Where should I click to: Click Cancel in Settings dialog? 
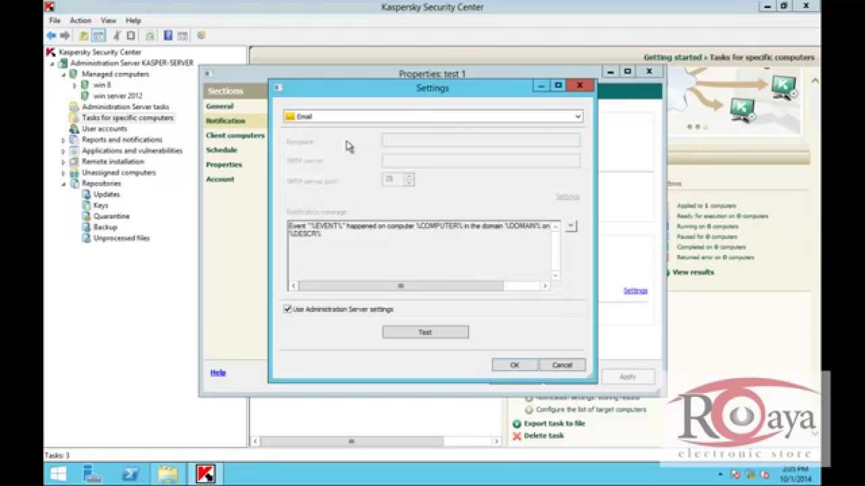[562, 364]
